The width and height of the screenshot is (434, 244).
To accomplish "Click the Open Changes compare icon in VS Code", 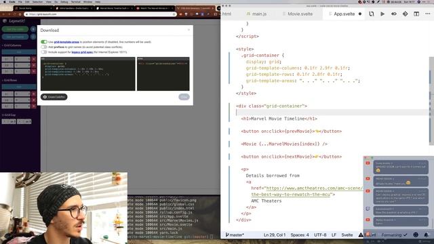I will pyautogui.click(x=371, y=14).
